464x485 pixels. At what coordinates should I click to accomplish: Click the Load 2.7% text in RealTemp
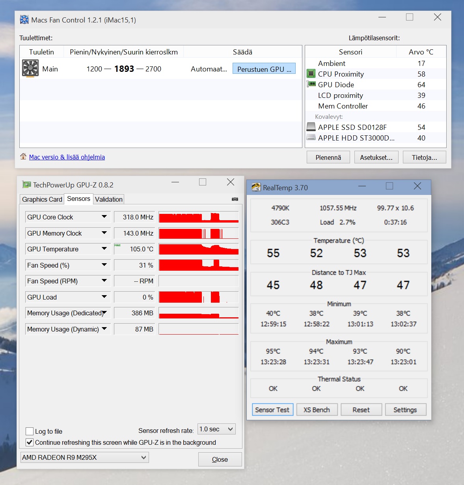(x=337, y=222)
